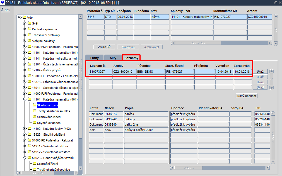Collapse the root Vše tree node
Viewport: 282px width, 176px height.
pos(20,18)
